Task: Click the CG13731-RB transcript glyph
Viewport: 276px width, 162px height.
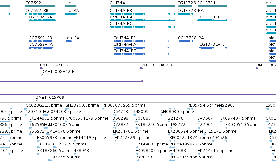Action: 212,20
